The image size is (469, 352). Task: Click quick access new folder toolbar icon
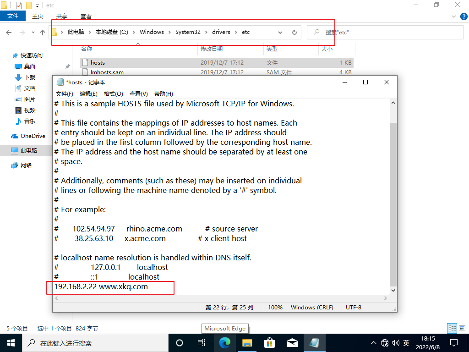pos(29,5)
